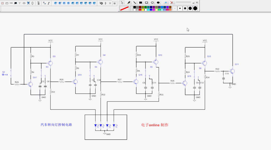Image resolution: width=271 pixels, height=150 pixels.
Task: Run the simulation with the green play button
Action: (x=106, y=3)
